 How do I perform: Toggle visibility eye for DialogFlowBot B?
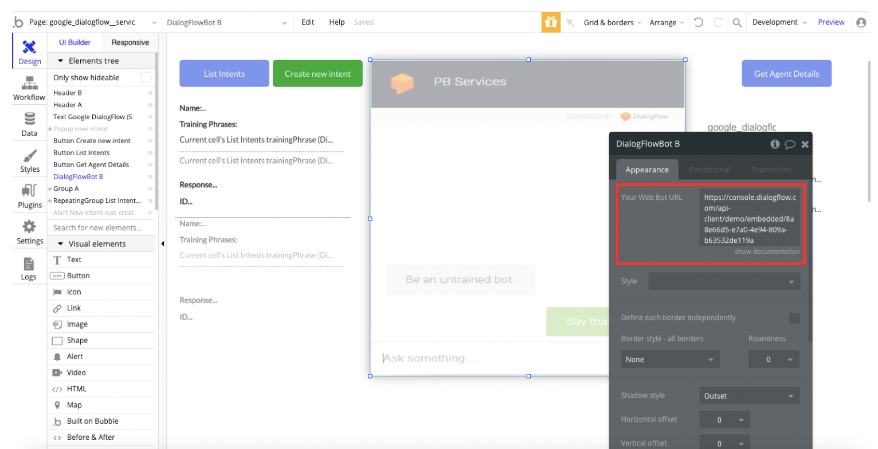point(150,177)
